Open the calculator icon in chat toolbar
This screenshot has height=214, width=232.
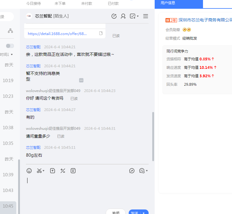tap(63, 171)
